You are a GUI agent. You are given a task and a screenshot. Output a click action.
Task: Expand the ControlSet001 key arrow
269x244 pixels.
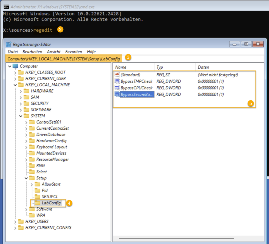(x=26, y=122)
